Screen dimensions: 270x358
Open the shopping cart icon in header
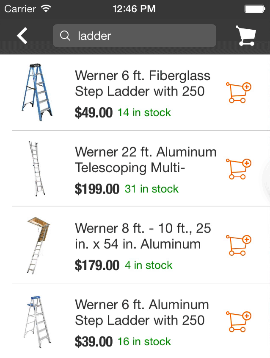tap(246, 36)
